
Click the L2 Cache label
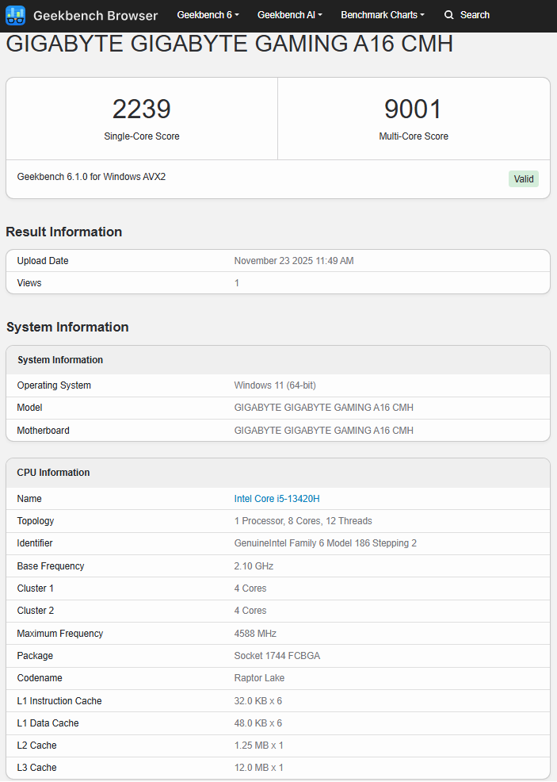click(x=37, y=746)
